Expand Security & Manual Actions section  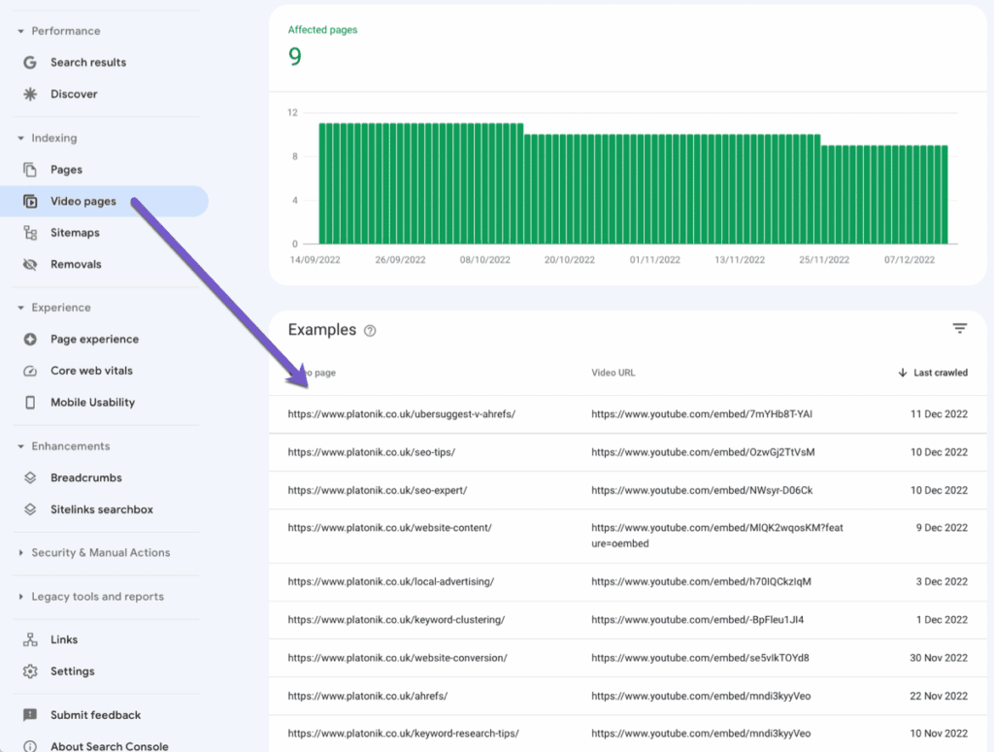(21, 553)
